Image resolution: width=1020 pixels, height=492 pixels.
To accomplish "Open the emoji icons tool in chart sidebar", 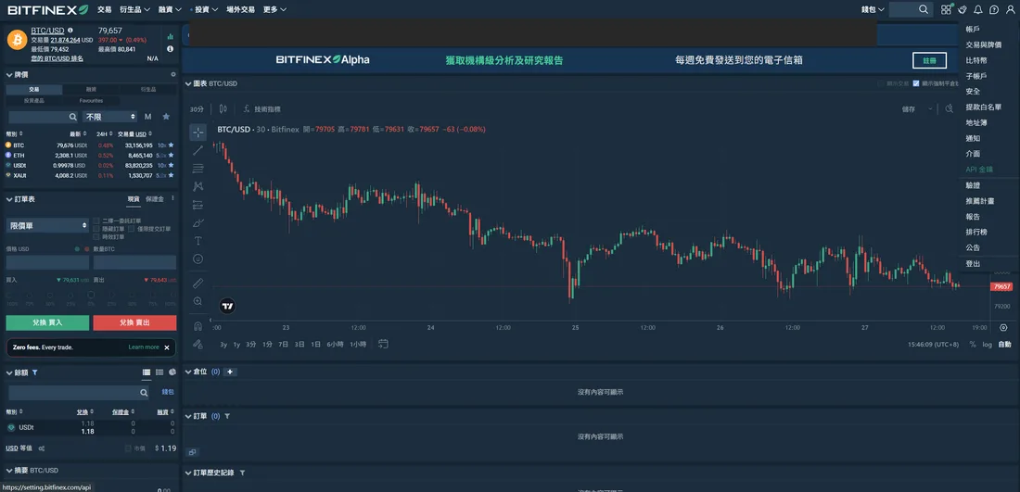I will pyautogui.click(x=198, y=259).
